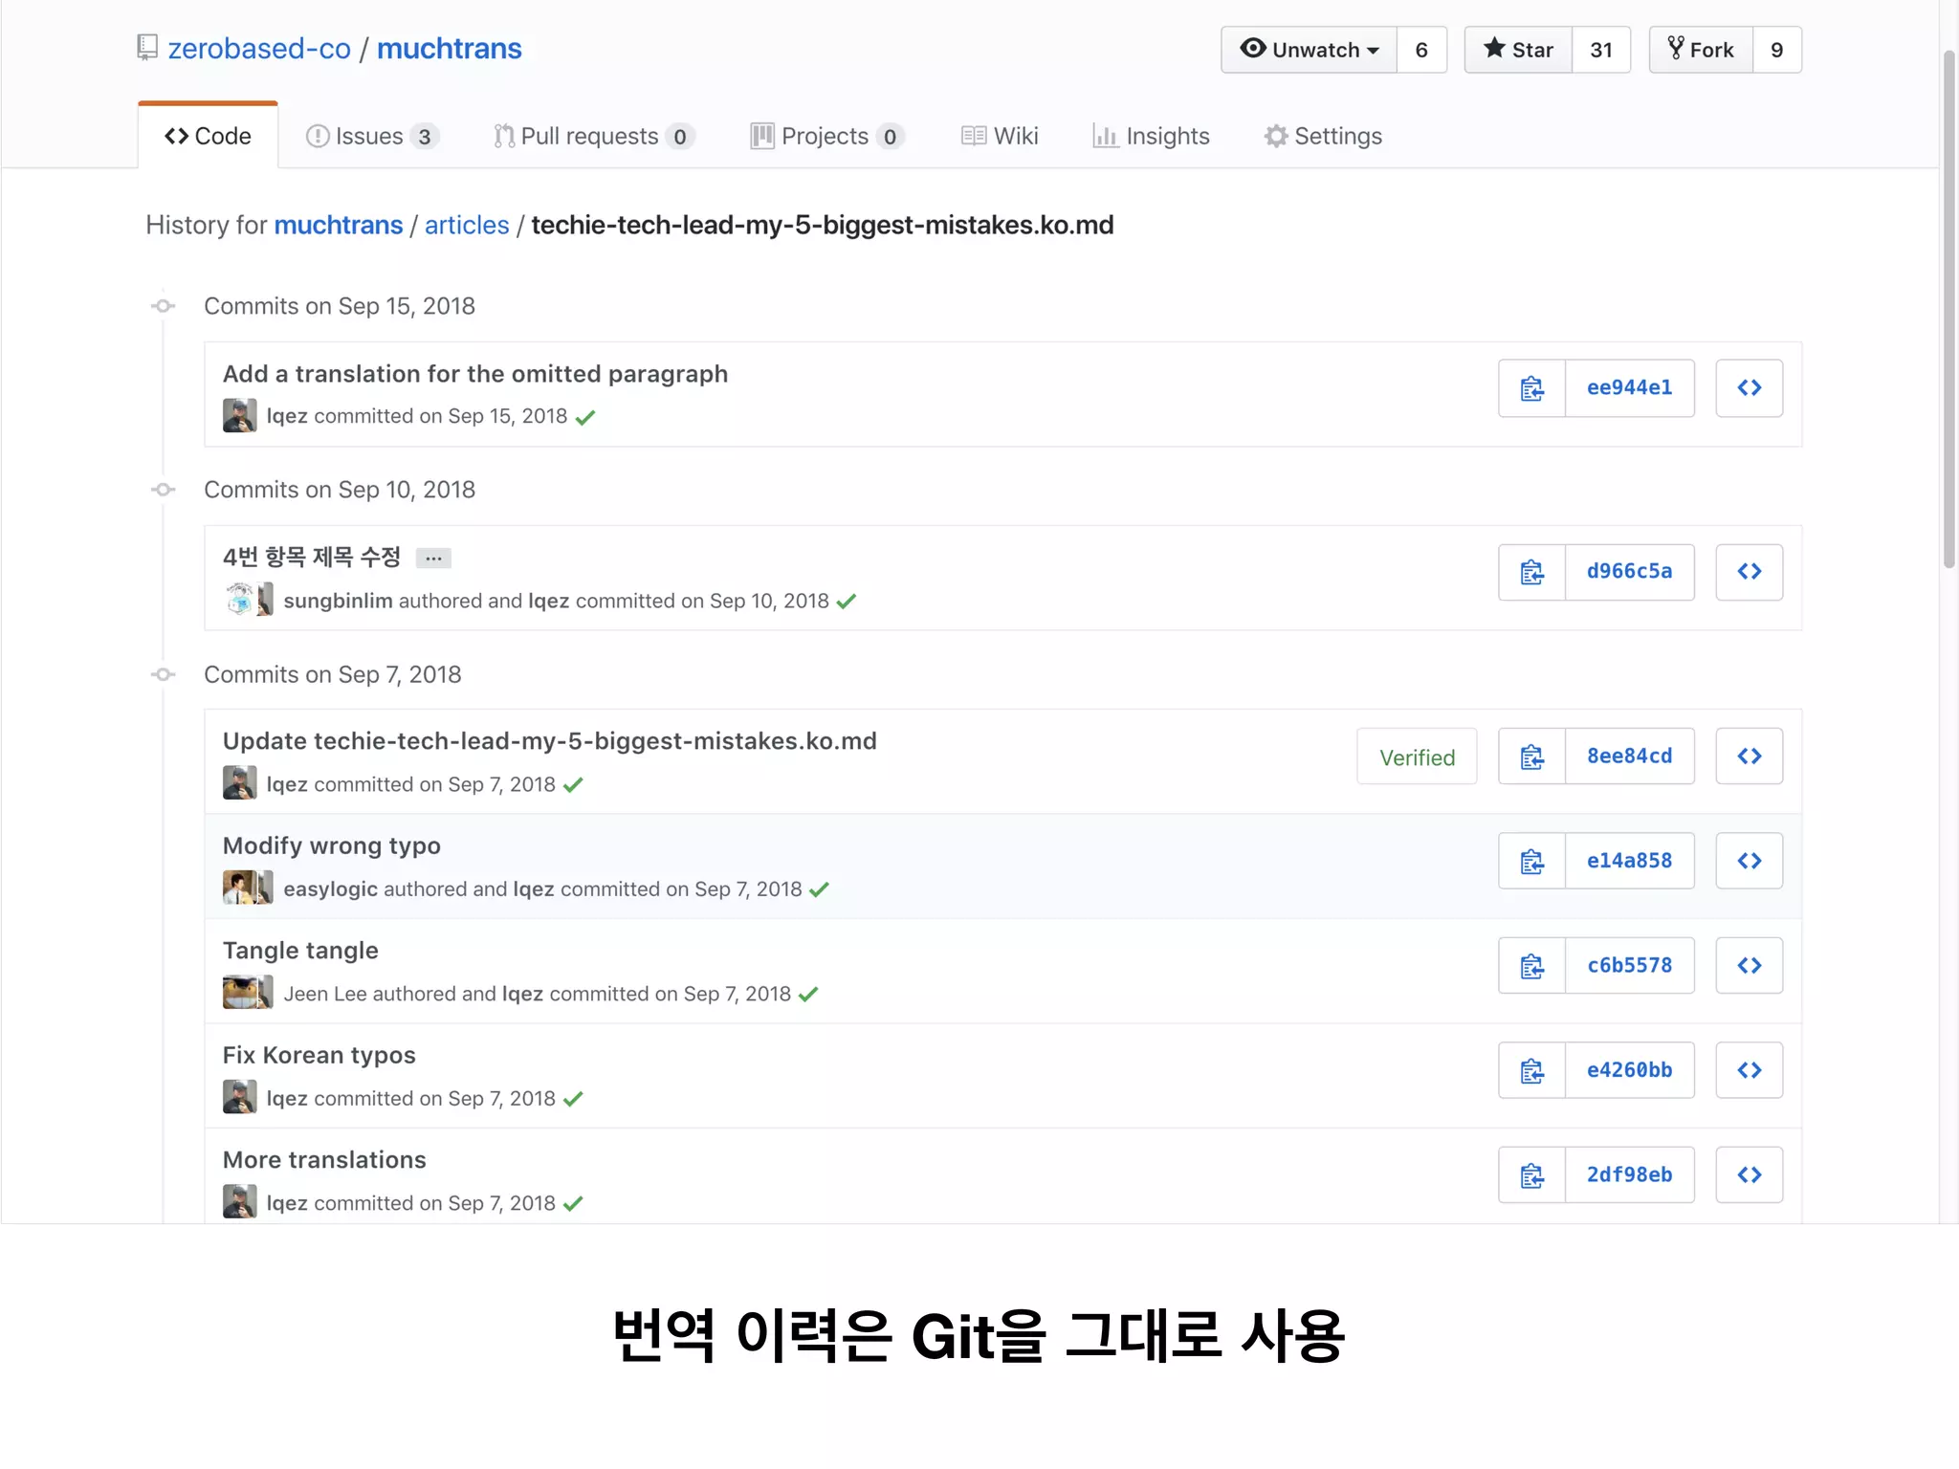Copy full SHA for commit d966c5a
Screen dimensions: 1959x1469
coord(1531,572)
